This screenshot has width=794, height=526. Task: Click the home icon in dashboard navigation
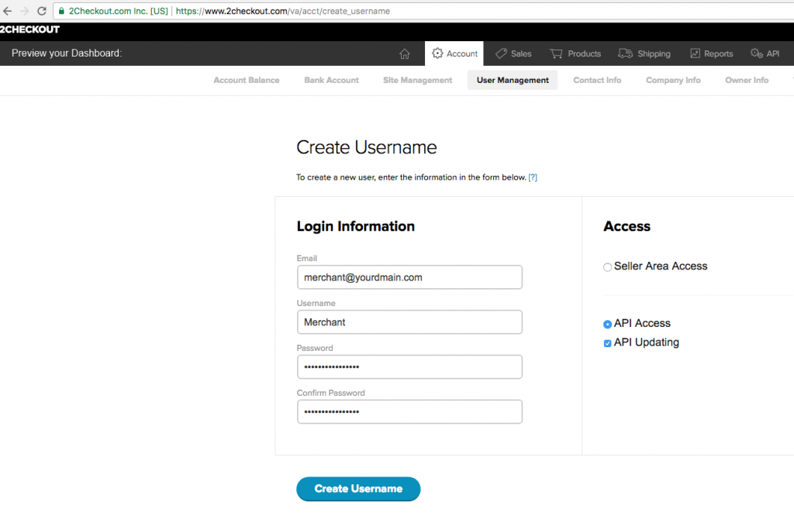[404, 53]
